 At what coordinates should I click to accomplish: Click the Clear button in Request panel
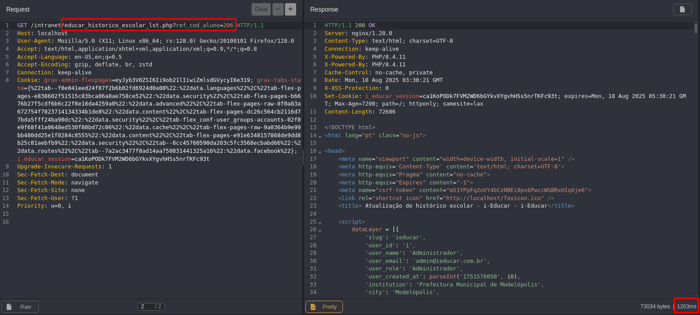[x=261, y=9]
